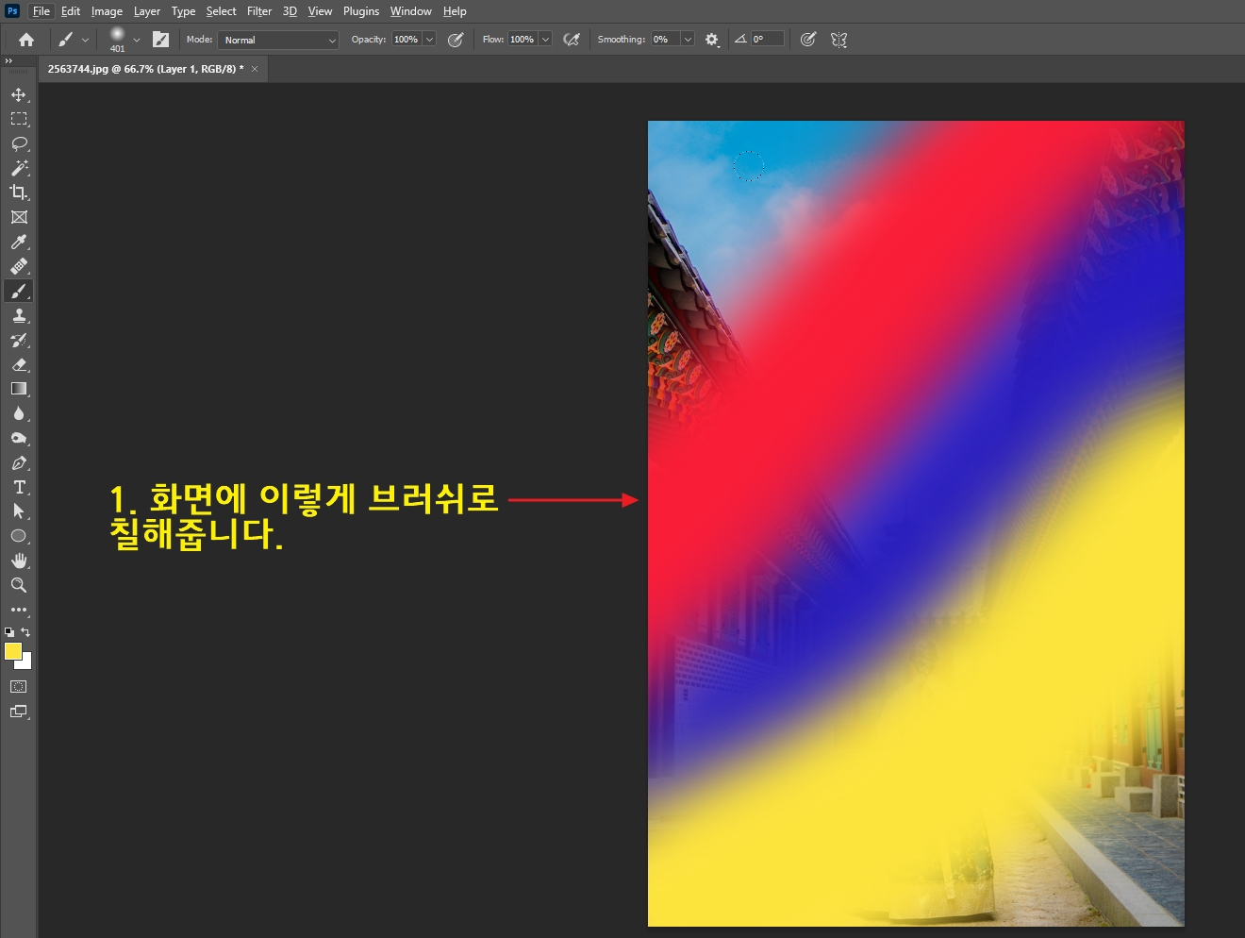Toggle Quick Mask mode
This screenshot has height=938, width=1245.
point(19,687)
